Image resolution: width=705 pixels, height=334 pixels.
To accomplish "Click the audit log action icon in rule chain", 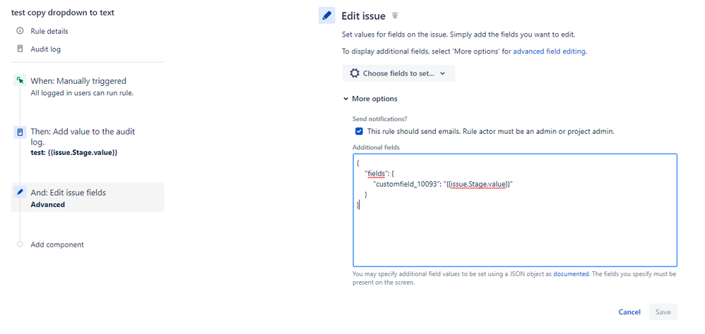I will coord(20,132).
